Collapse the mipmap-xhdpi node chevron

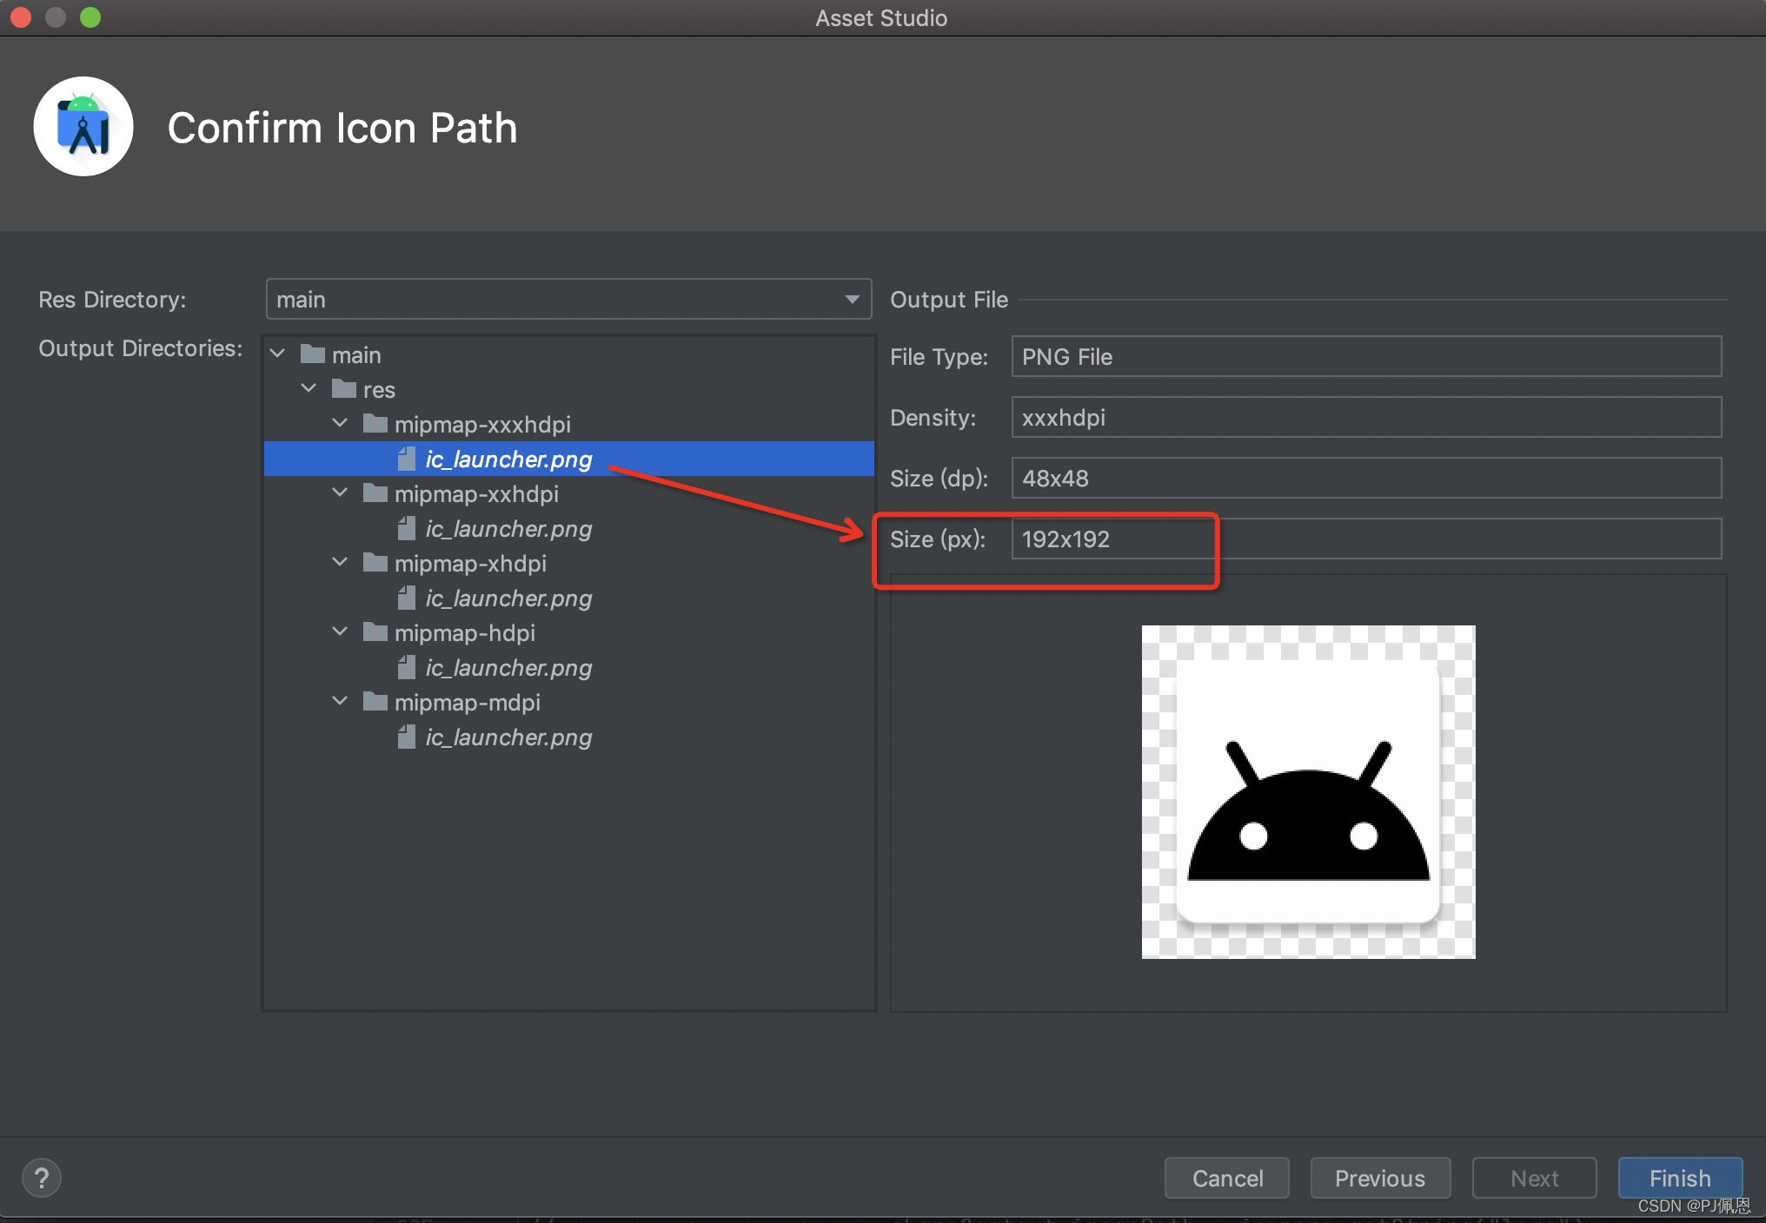(340, 563)
